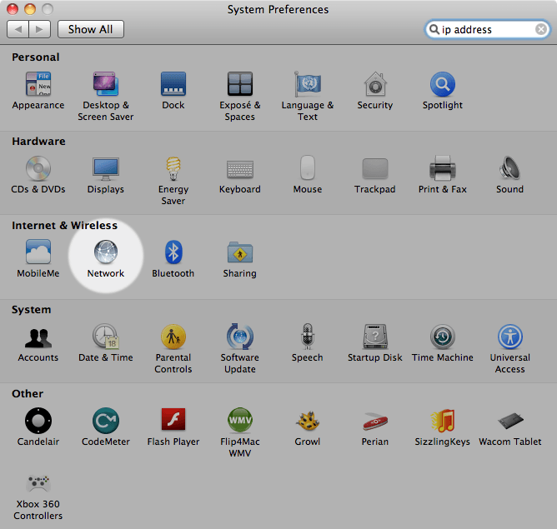Image resolution: width=557 pixels, height=529 pixels.
Task: Open search options via magnifier icon
Action: point(434,29)
